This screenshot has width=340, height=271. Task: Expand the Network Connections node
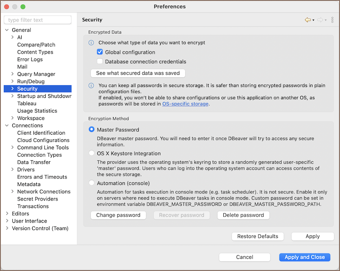coord(13,192)
